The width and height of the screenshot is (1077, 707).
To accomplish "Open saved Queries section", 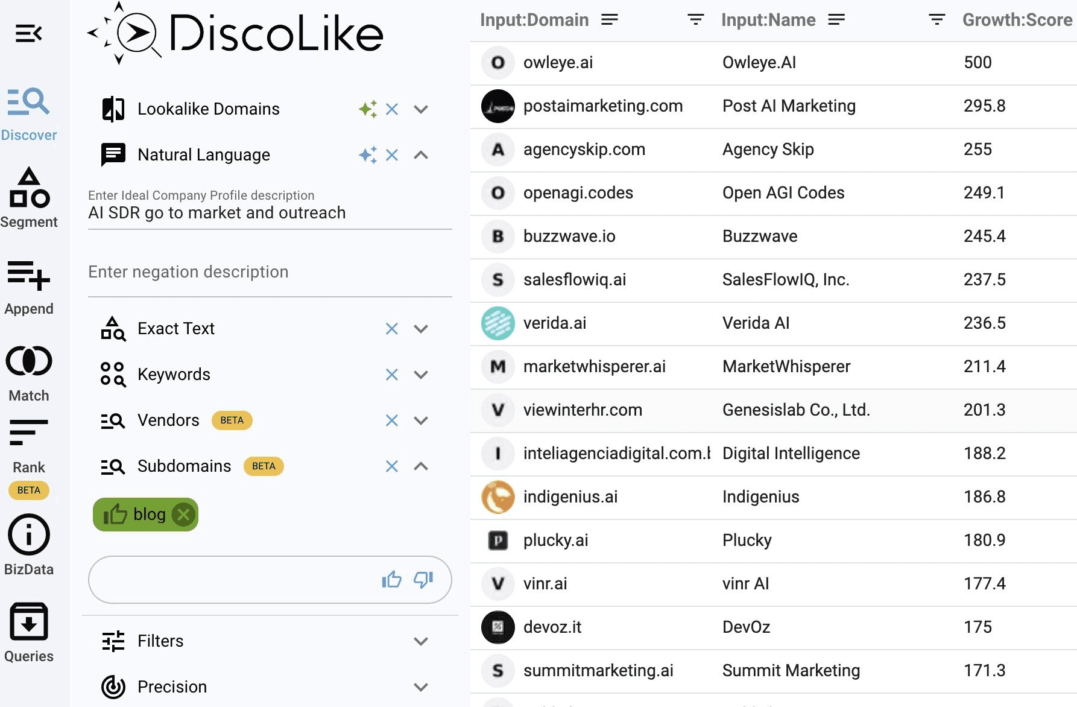I will pos(28,632).
